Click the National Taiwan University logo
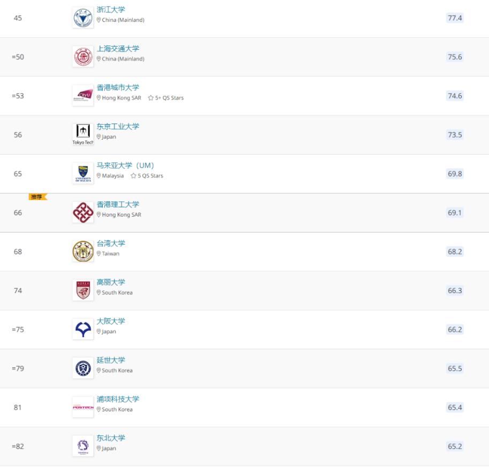This screenshot has height=467, width=489. (83, 251)
